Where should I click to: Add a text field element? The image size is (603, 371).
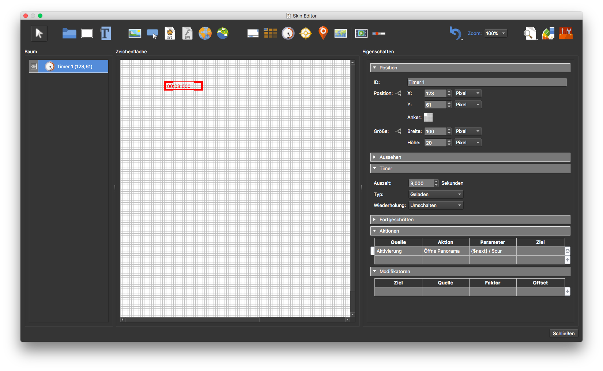coord(106,34)
